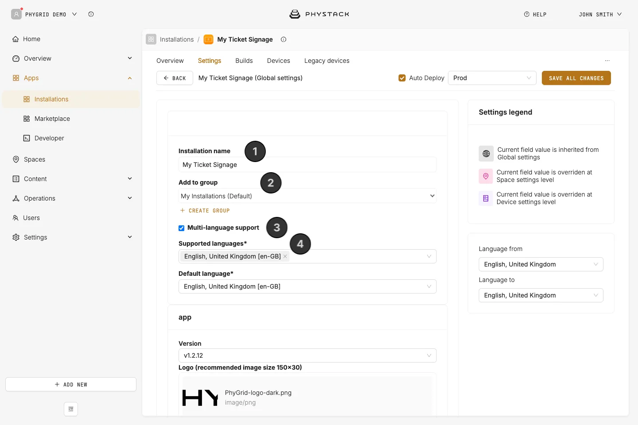Click the PhyGrid Demo tenant avatar

coord(16,14)
